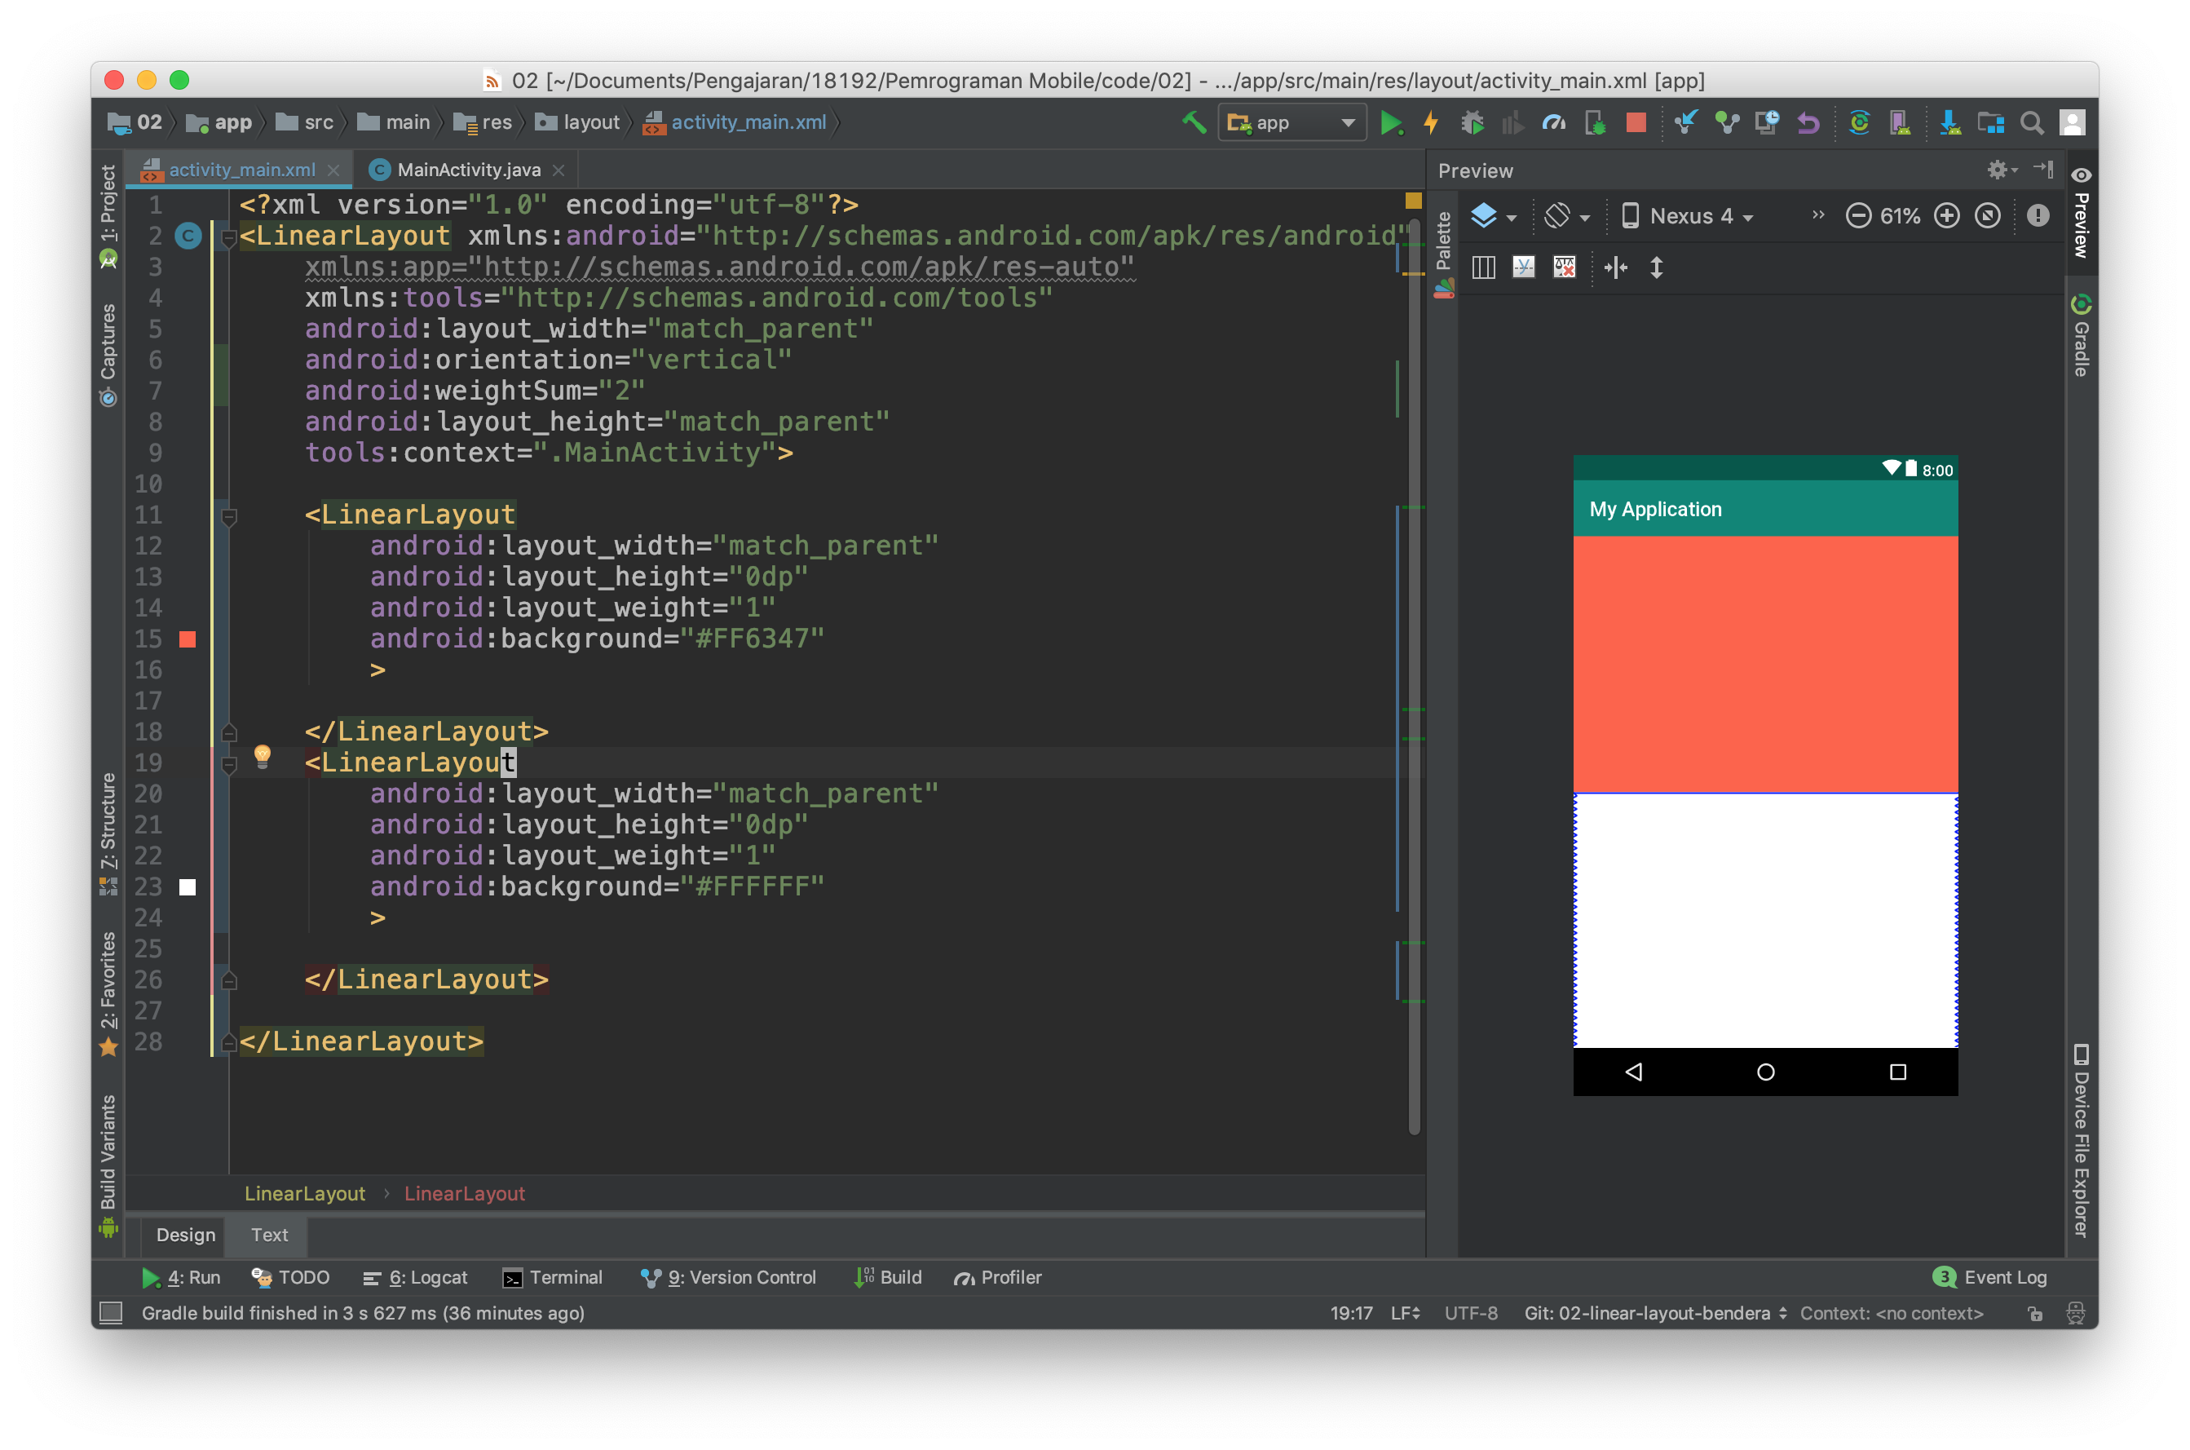Image resolution: width=2190 pixels, height=1450 pixels.
Task: Click the Search everywhere magnifier icon
Action: (2029, 122)
